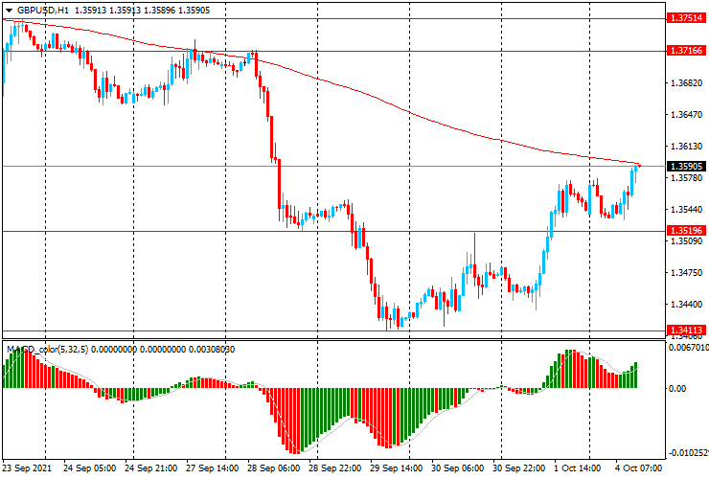Click the red 1.37166 price level label

[x=686, y=50]
